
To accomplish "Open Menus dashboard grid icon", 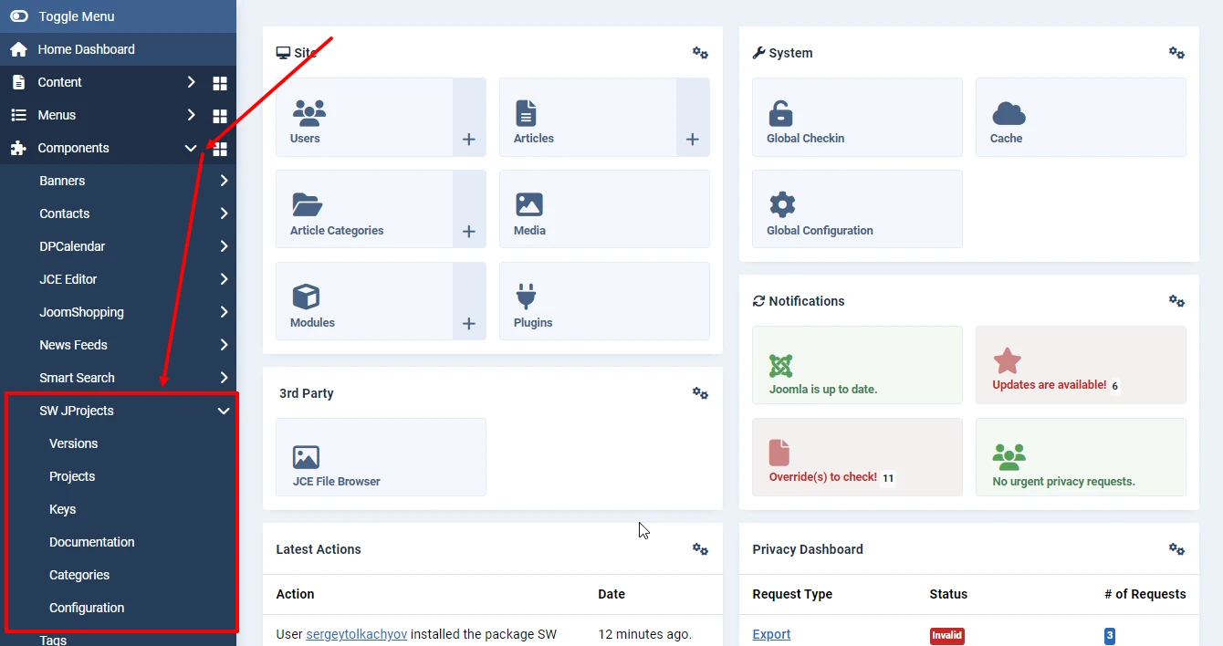I will click(220, 116).
